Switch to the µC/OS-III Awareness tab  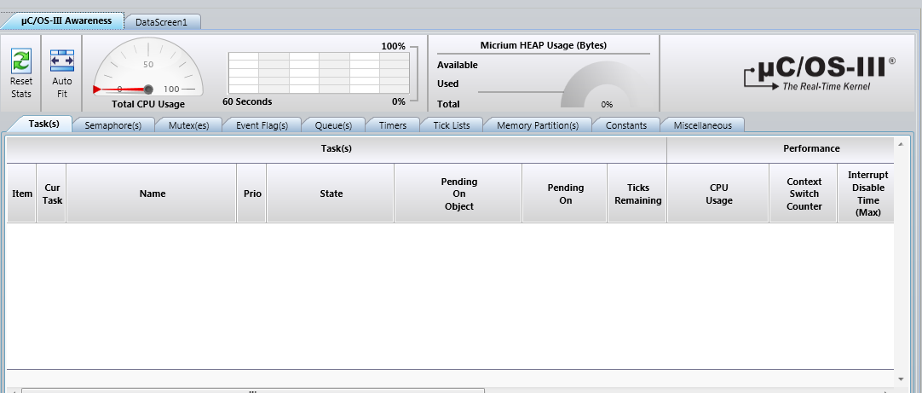coord(64,21)
